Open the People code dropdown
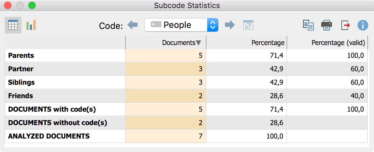Screen dimensions: 374x152 point(181,25)
